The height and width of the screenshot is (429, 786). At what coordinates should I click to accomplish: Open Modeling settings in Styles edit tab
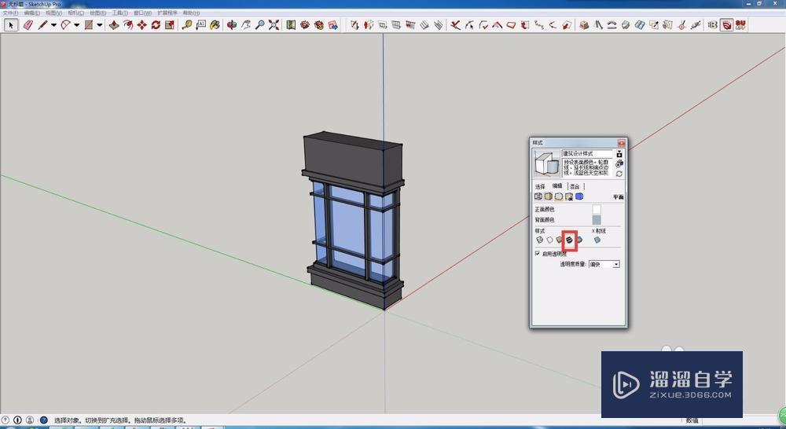(x=579, y=196)
